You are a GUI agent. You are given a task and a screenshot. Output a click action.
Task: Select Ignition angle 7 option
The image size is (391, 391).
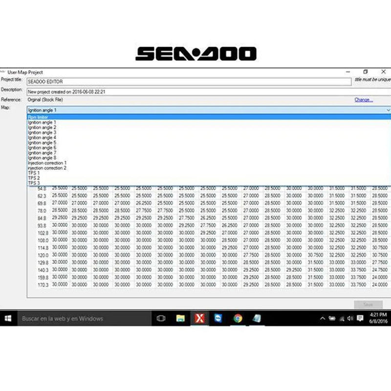(x=209, y=152)
